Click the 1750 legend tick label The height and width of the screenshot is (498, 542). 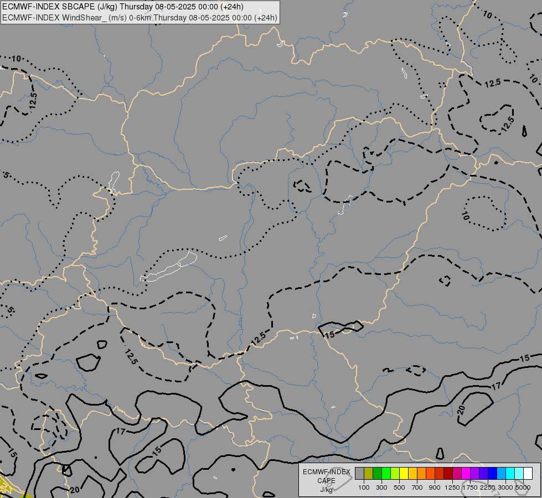(470, 487)
